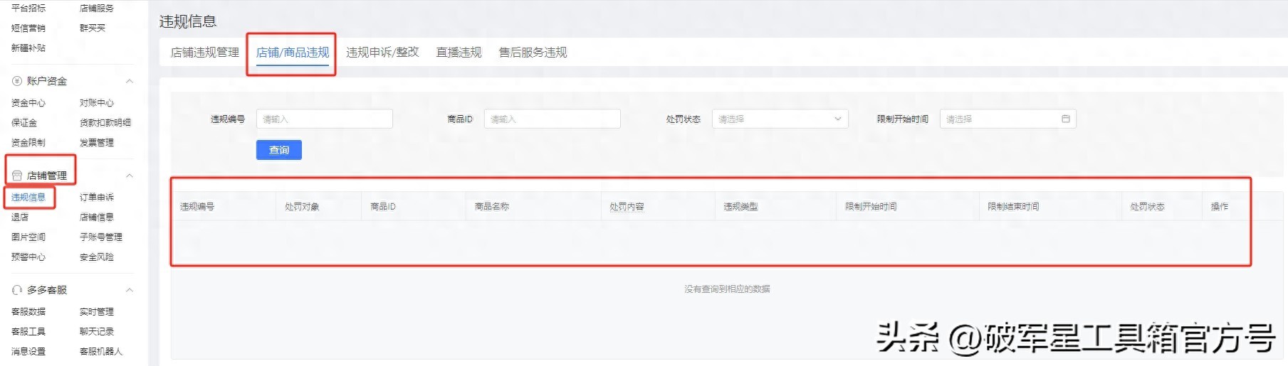Click the 违规编号 column header
Screen dimensions: 1288x366
(x=197, y=207)
